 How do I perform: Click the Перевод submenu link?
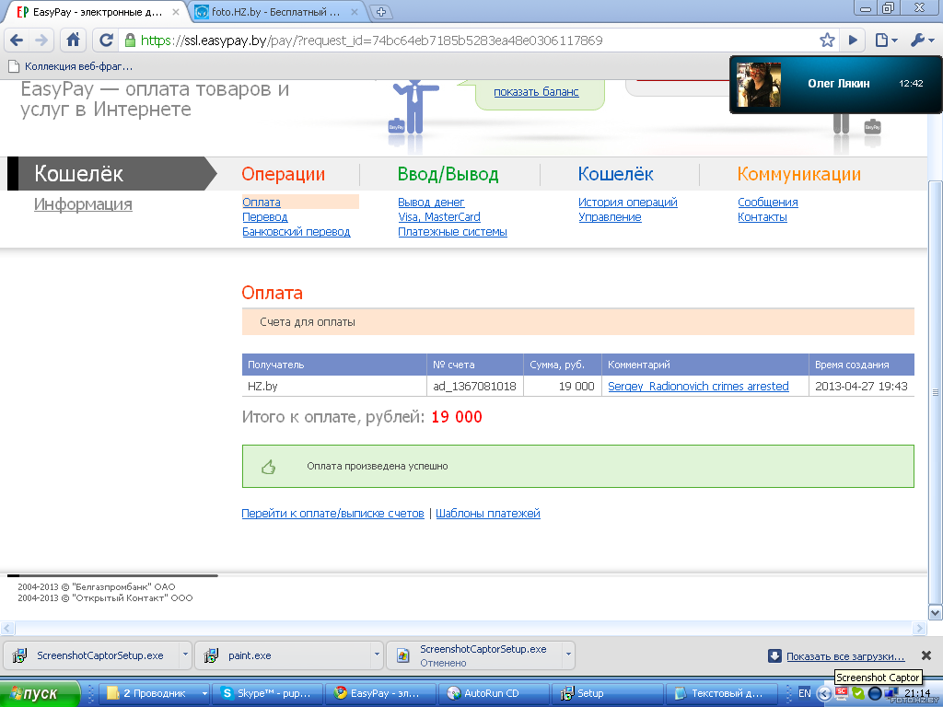click(265, 217)
